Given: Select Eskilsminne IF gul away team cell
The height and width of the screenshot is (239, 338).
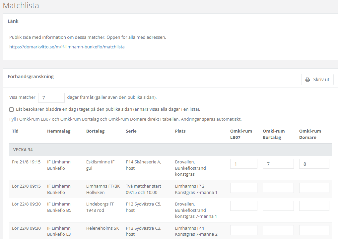Looking at the screenshot, I should (x=101, y=165).
